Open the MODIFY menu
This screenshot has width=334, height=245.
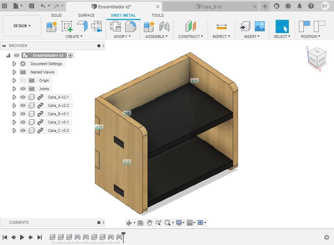(x=122, y=37)
